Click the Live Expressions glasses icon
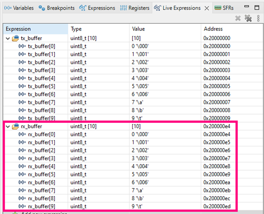 coord(157,8)
